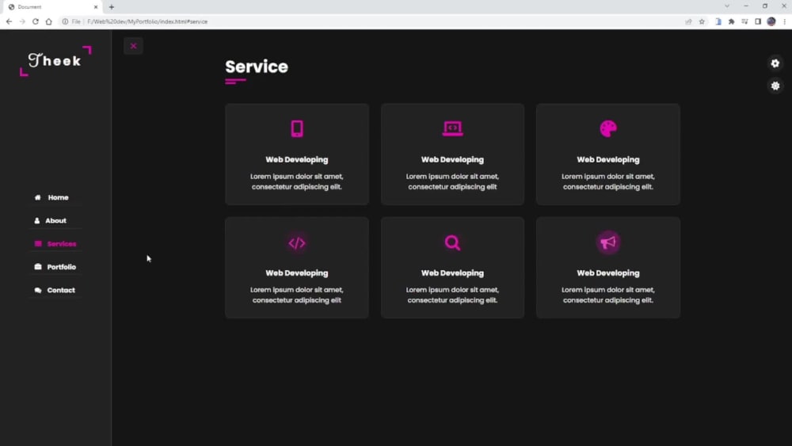Image resolution: width=792 pixels, height=446 pixels.
Task: Click the side panel icon in toolbar
Action: [758, 21]
